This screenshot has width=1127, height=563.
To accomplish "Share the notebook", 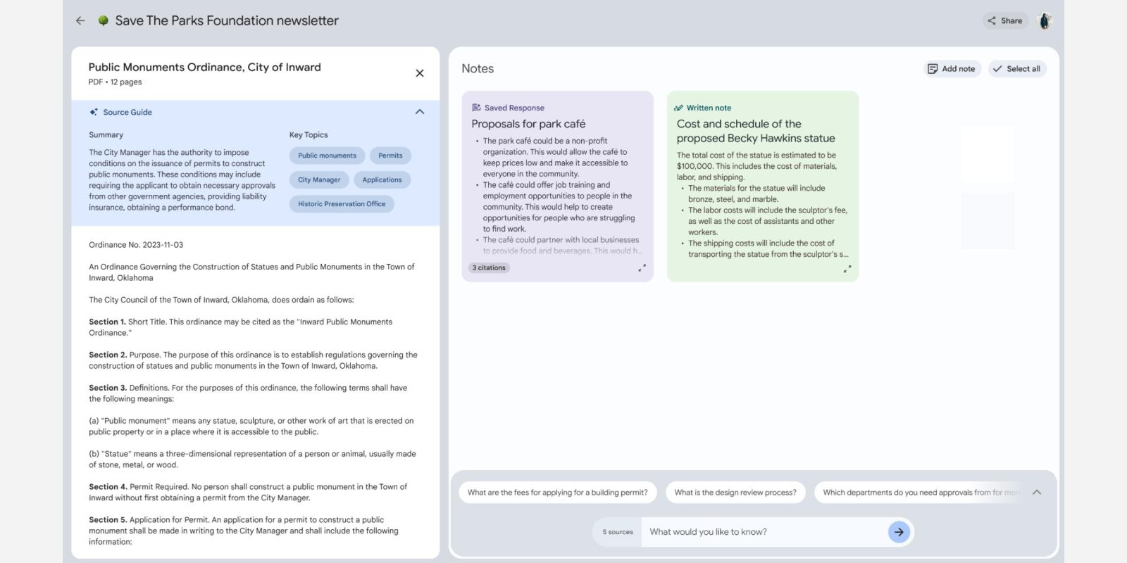I will (x=1004, y=21).
